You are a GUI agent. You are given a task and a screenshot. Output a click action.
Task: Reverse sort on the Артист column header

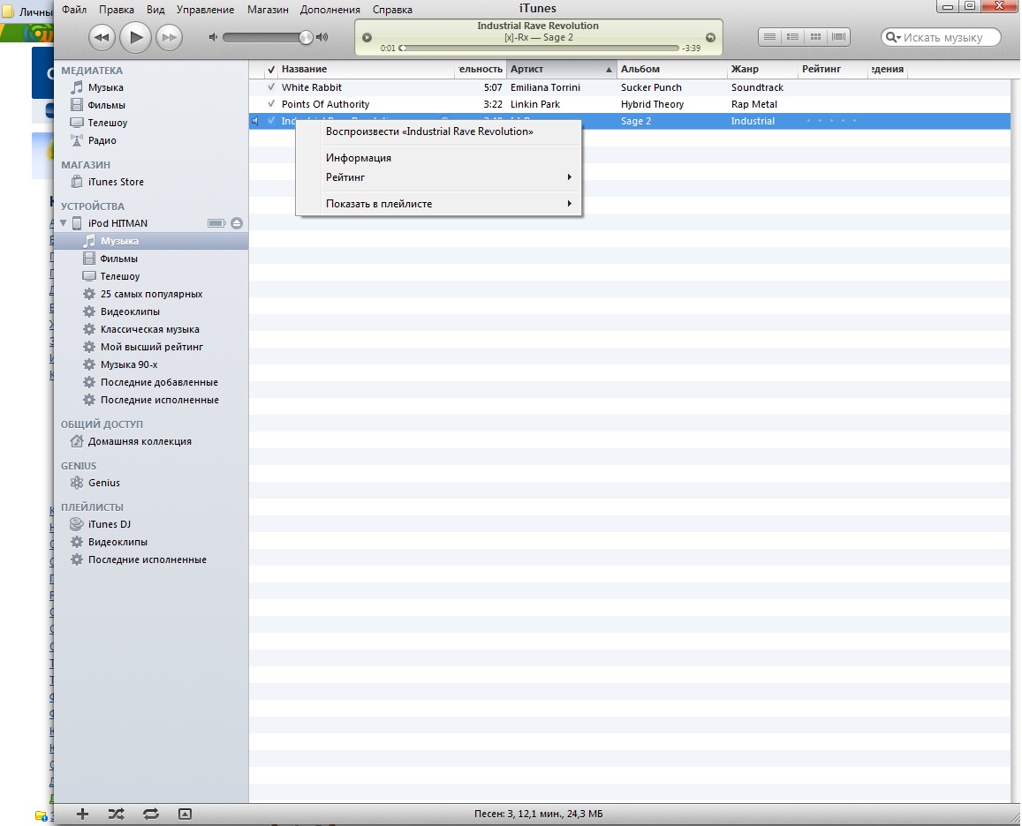pos(561,69)
